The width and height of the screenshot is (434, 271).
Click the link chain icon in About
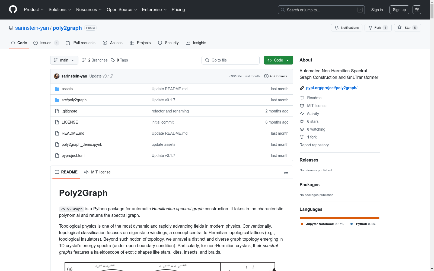coord(302,88)
